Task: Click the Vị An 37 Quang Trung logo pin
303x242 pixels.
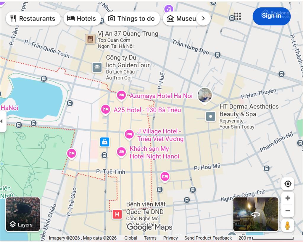Action: 90,39
